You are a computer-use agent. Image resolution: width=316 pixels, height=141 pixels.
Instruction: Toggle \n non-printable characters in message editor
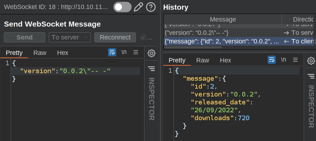click(124, 52)
